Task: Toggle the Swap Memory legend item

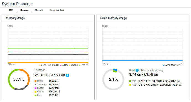Action: click(171, 65)
